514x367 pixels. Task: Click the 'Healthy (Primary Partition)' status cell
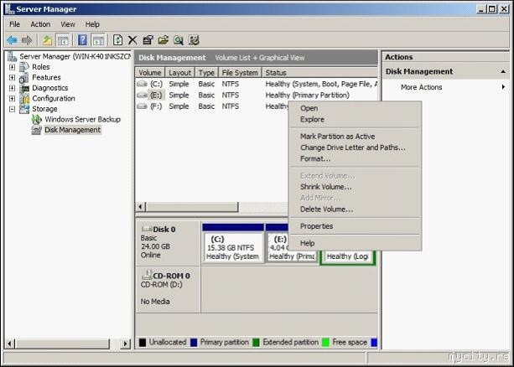point(308,96)
